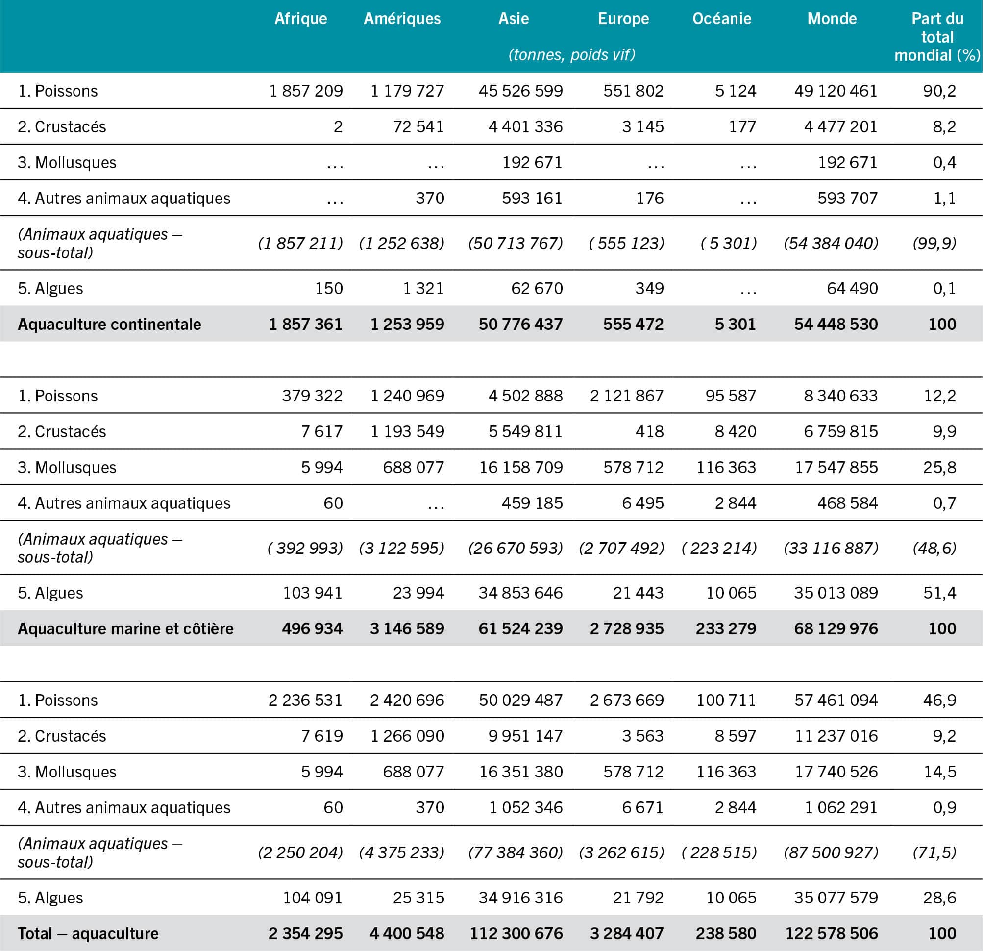The width and height of the screenshot is (983, 951).
Task: Click the value 16 351 380
Action: (521, 772)
